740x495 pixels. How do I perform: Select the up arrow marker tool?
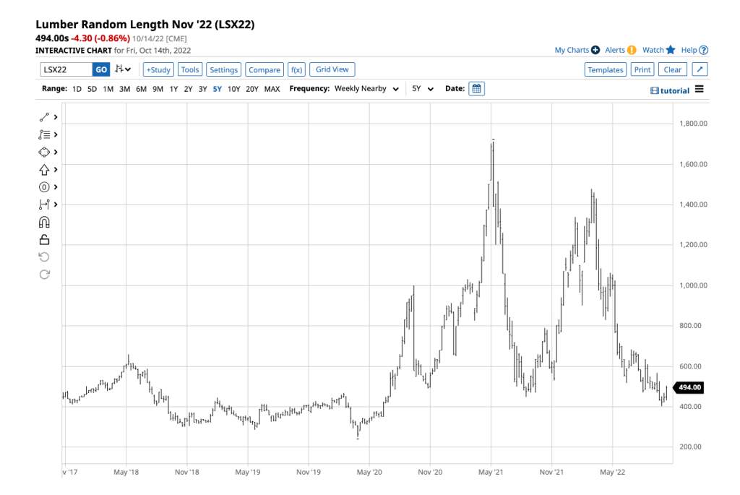tap(44, 170)
